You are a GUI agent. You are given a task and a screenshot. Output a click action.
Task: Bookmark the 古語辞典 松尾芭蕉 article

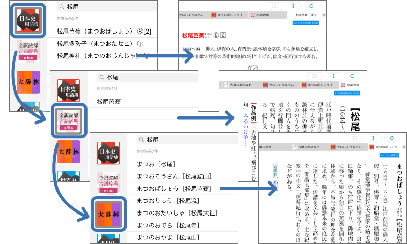[315, 76]
